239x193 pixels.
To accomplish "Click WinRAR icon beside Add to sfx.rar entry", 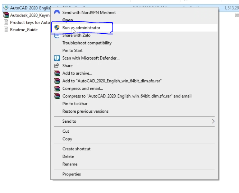I will point(57,81).
